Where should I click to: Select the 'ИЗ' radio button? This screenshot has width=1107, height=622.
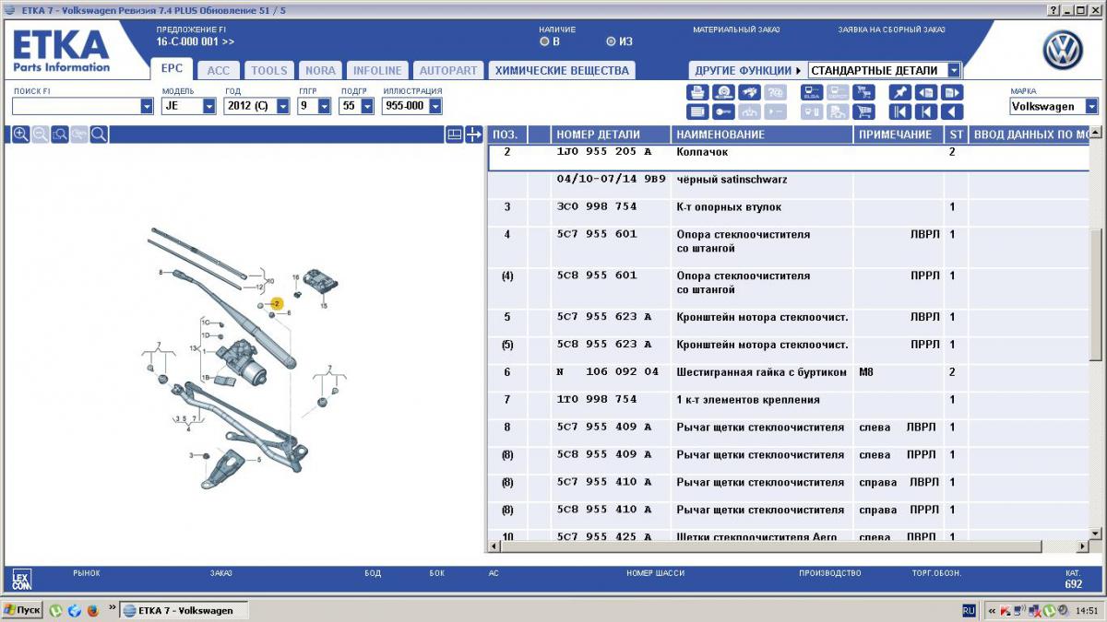pyautogui.click(x=611, y=41)
